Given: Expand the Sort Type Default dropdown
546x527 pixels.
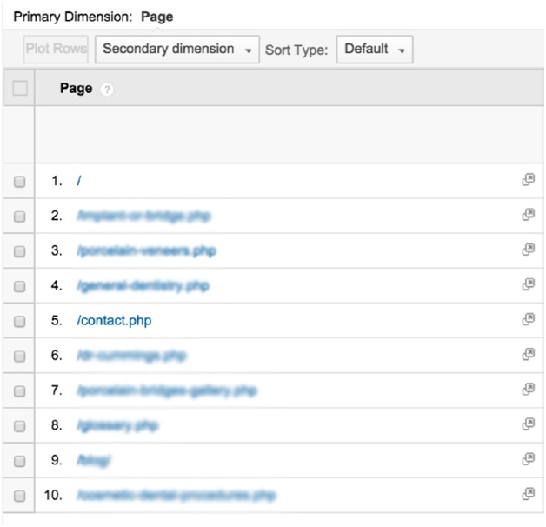Looking at the screenshot, I should tap(375, 50).
